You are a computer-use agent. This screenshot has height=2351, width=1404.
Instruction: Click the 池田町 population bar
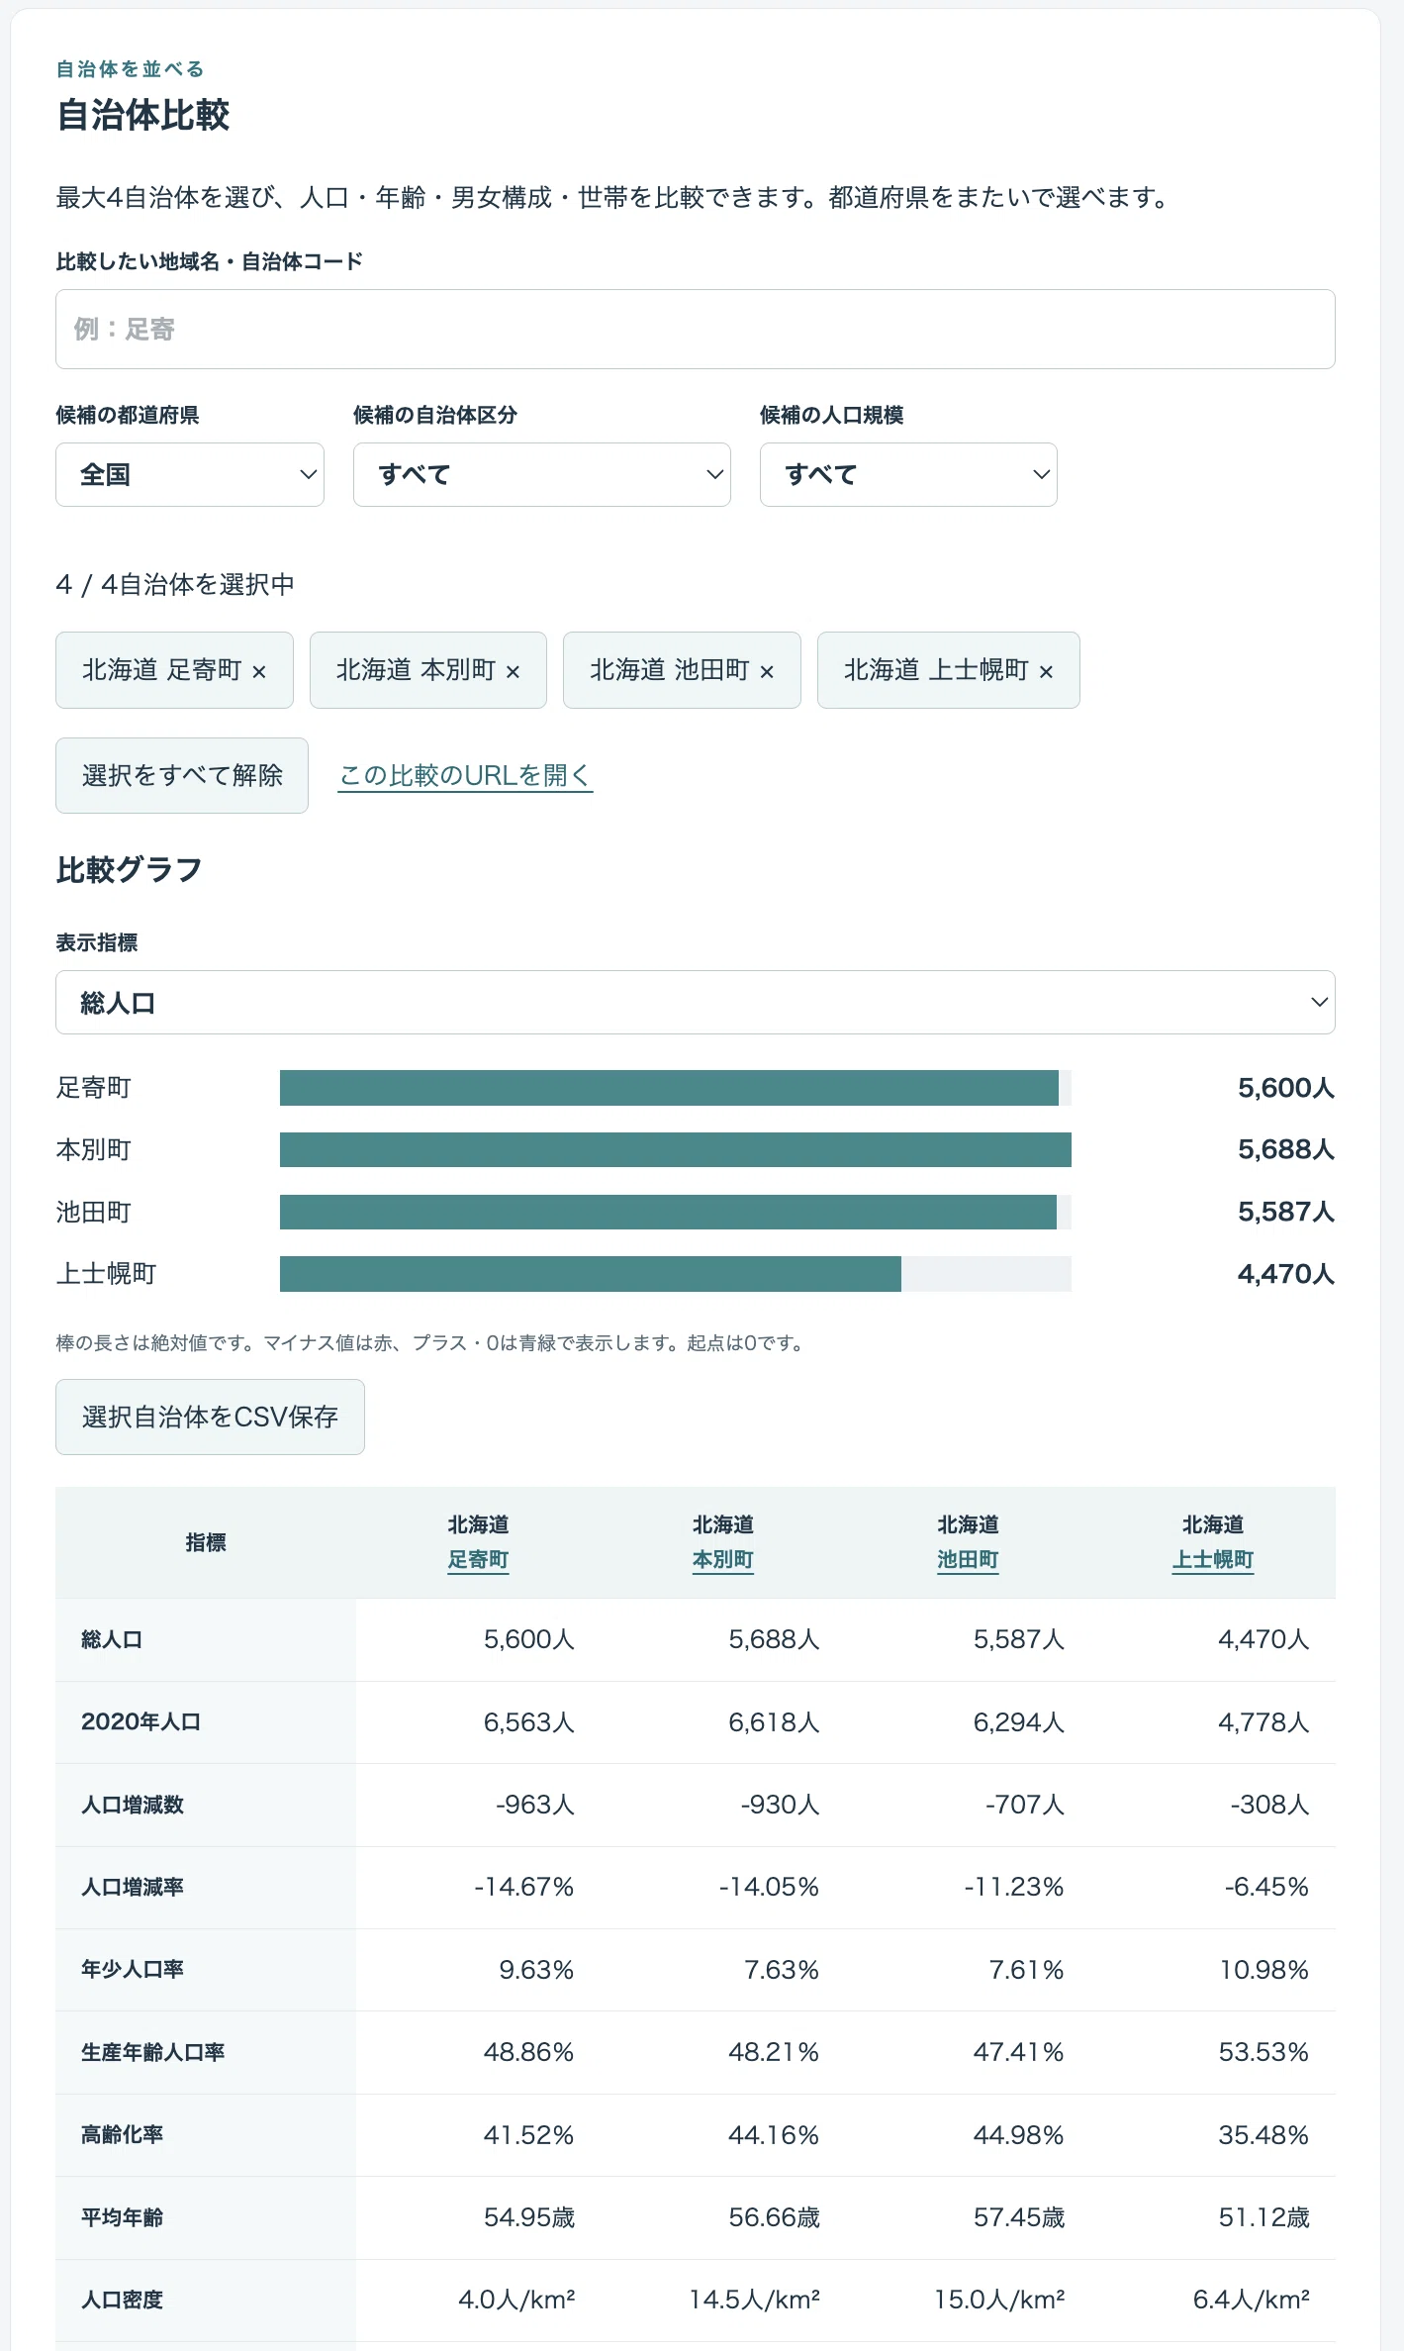click(668, 1212)
